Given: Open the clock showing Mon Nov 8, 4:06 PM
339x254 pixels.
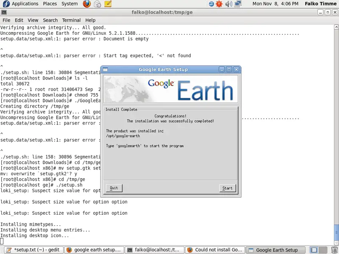Looking at the screenshot, I should pyautogui.click(x=275, y=4).
